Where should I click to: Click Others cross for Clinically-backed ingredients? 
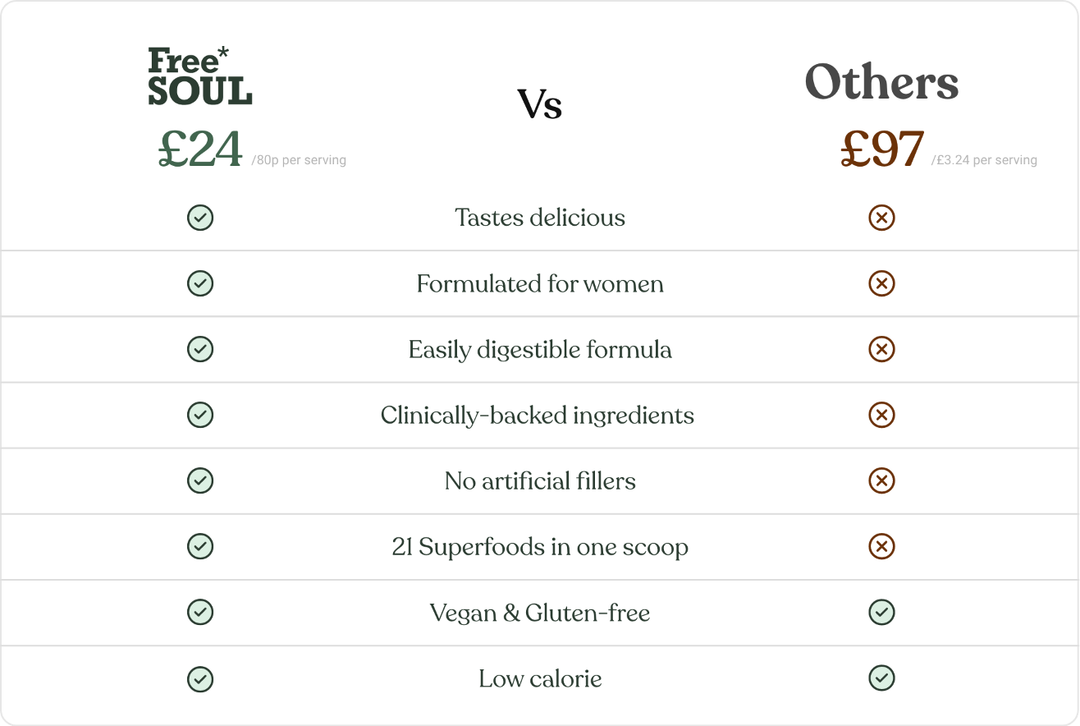coord(881,415)
